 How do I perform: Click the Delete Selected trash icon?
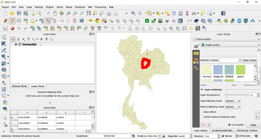coord(55,21)
